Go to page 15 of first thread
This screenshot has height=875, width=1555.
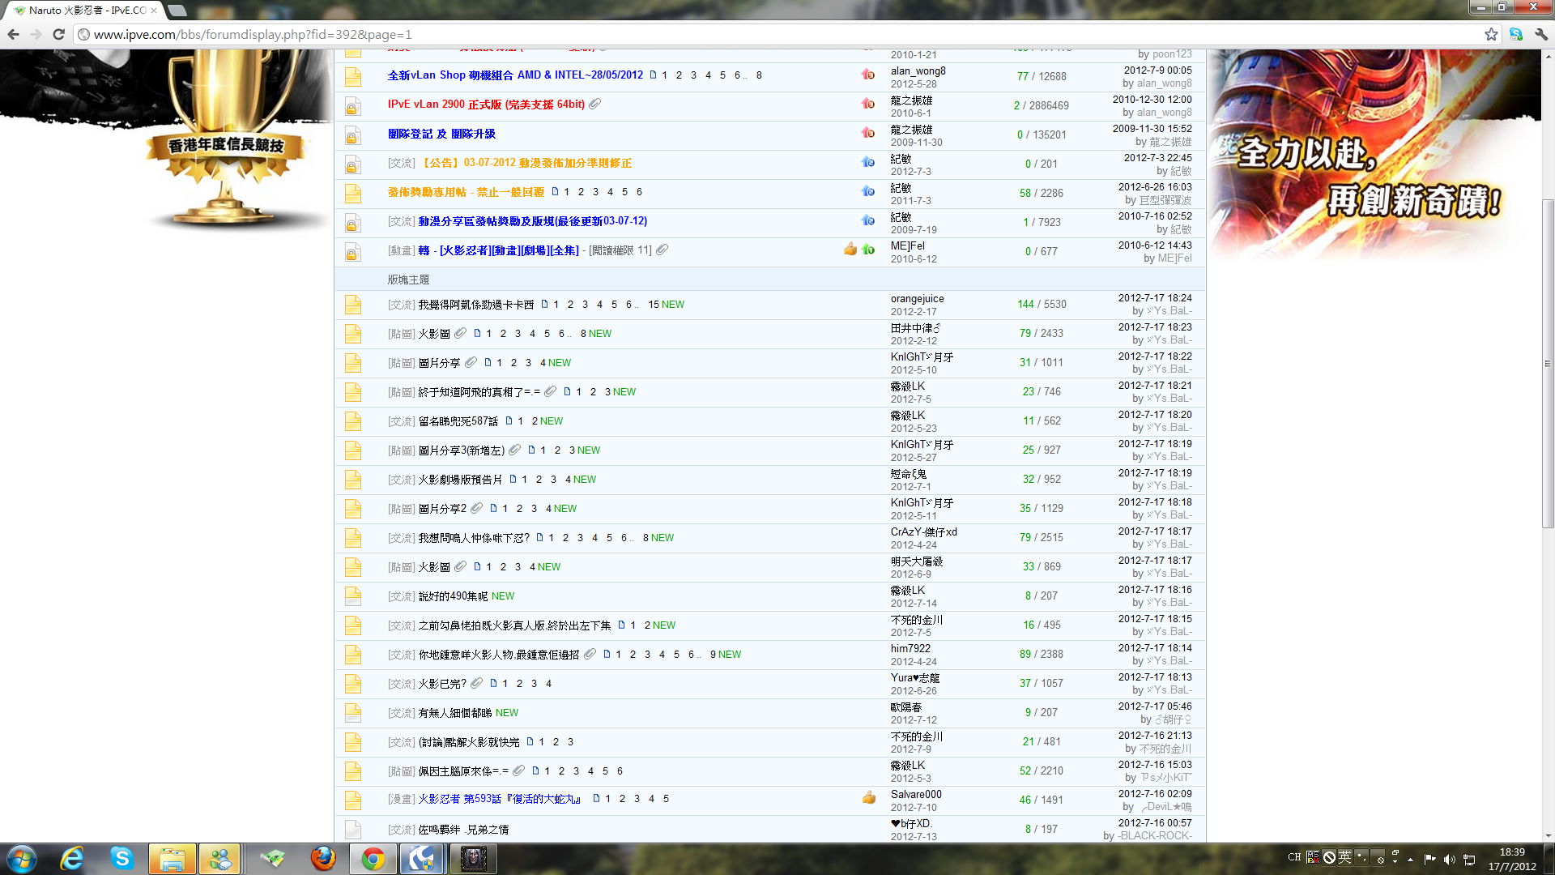(x=653, y=305)
